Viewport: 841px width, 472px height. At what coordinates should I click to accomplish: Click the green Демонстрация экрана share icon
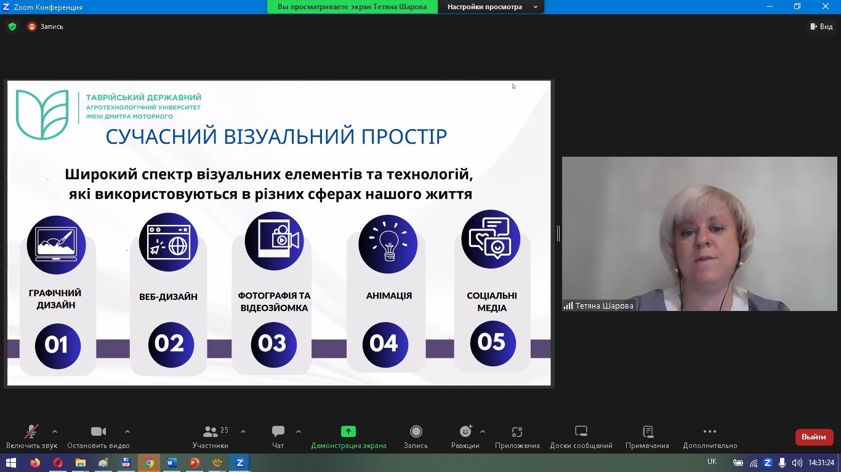348,431
